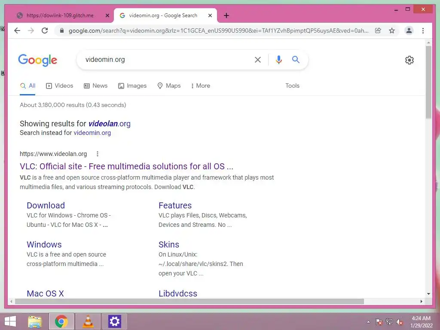Open Google quick settings gear
The height and width of the screenshot is (330, 440).
pyautogui.click(x=409, y=60)
